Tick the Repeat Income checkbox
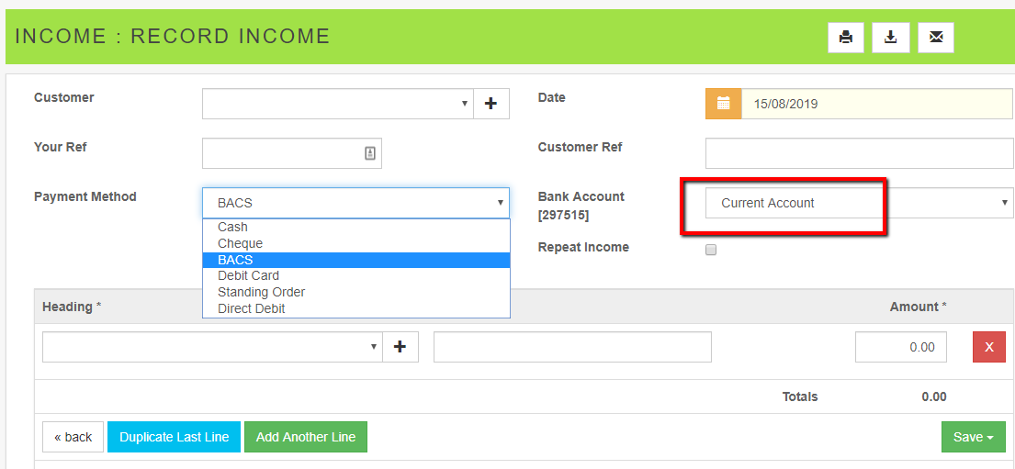The image size is (1015, 469). pyautogui.click(x=711, y=250)
